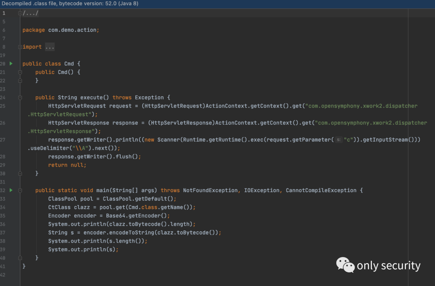
Task: Click 'ClassPool.getDefault()' on line 33
Action: coord(138,199)
